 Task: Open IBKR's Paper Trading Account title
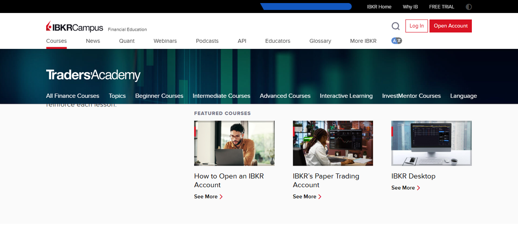(x=326, y=180)
